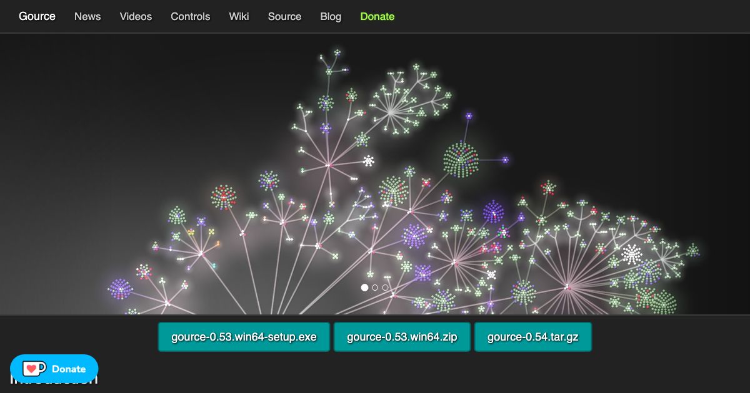Download the gource-0.53.win64.zip archive
Image resolution: width=750 pixels, height=393 pixels.
click(x=402, y=336)
